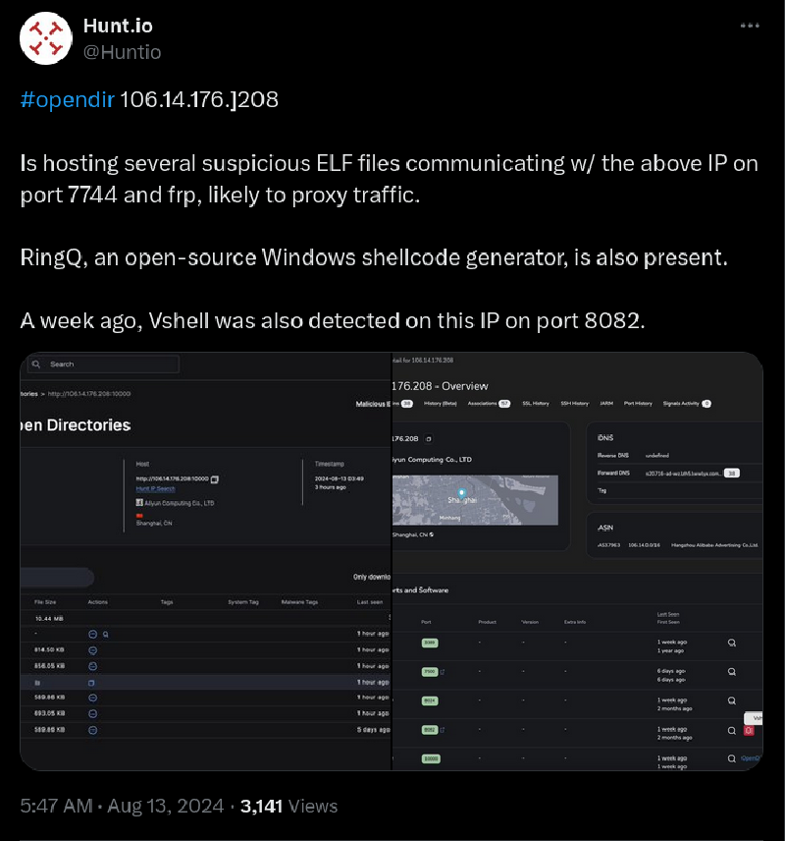The height and width of the screenshot is (841, 785).
Task: Click the Shanghai map thumbnail
Action: pyautogui.click(x=474, y=500)
